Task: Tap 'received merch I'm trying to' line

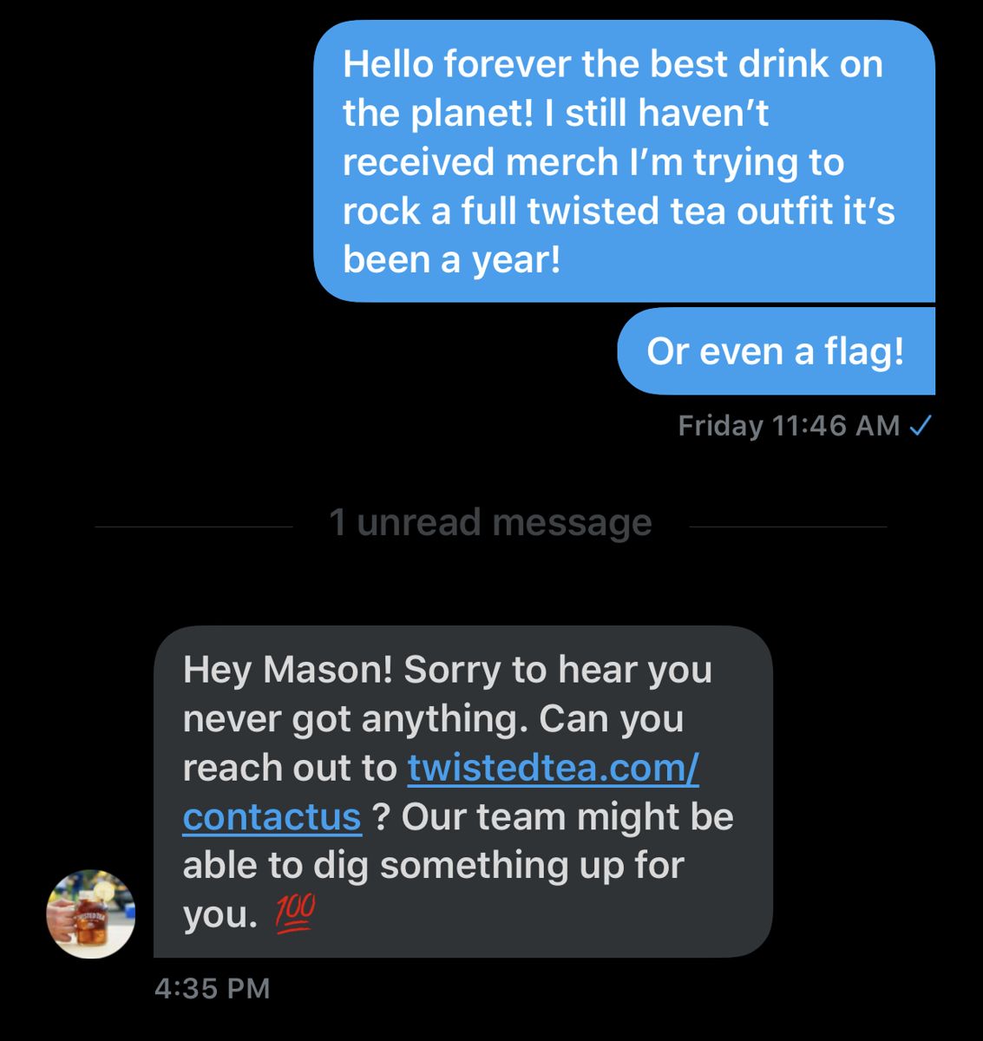Action: click(593, 162)
